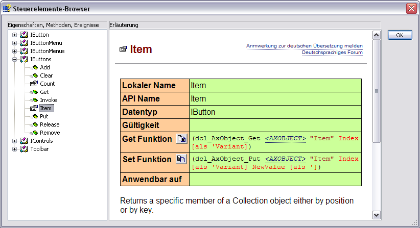
Task: Click the vertical scrollbar thumb
Action: pyautogui.click(x=377, y=91)
